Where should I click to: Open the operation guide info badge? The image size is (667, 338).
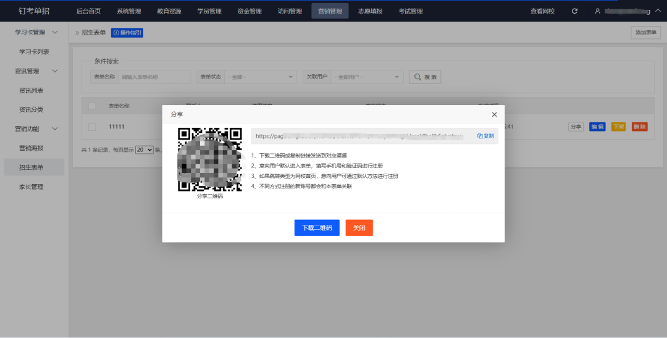point(127,33)
